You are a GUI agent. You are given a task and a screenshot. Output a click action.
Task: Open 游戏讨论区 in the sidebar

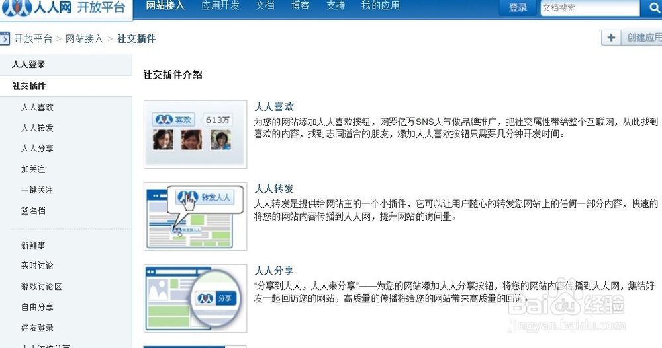(x=42, y=287)
